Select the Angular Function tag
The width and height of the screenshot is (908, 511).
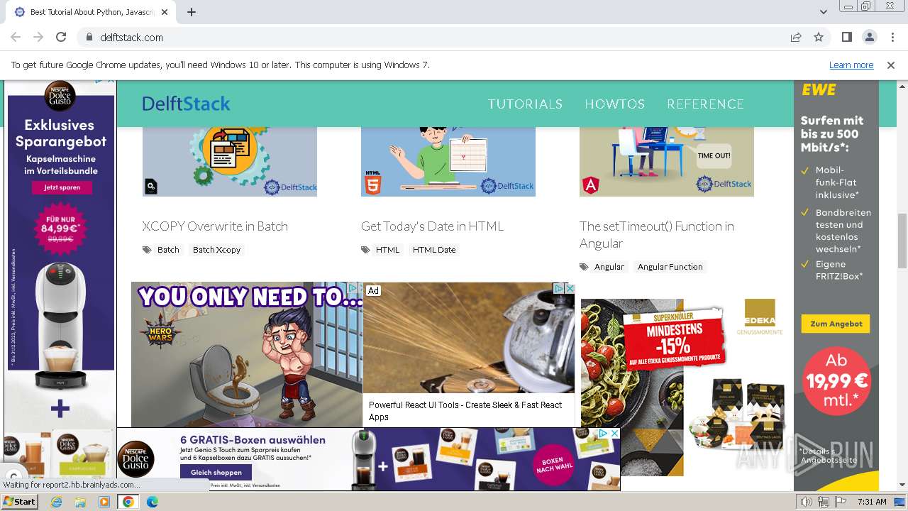pyautogui.click(x=670, y=267)
